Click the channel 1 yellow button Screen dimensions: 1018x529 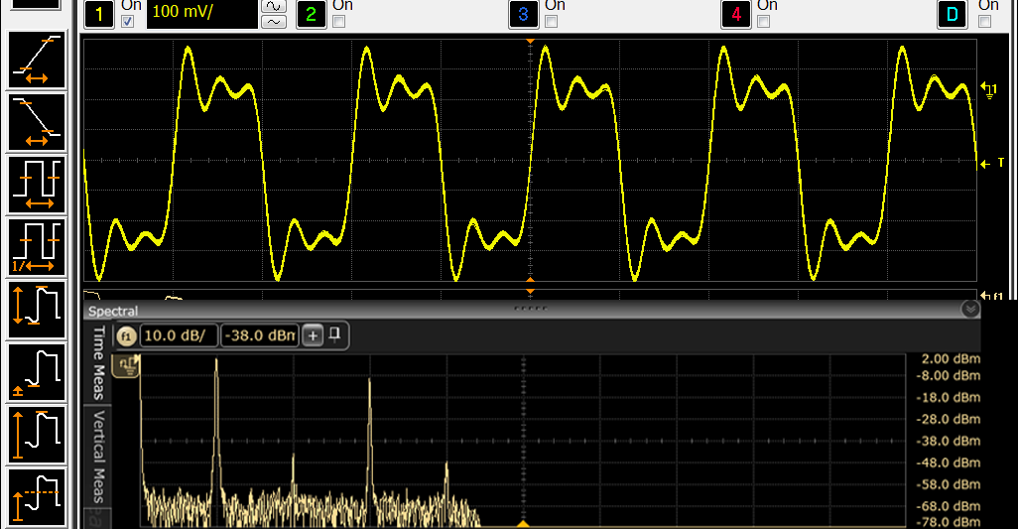pos(99,14)
